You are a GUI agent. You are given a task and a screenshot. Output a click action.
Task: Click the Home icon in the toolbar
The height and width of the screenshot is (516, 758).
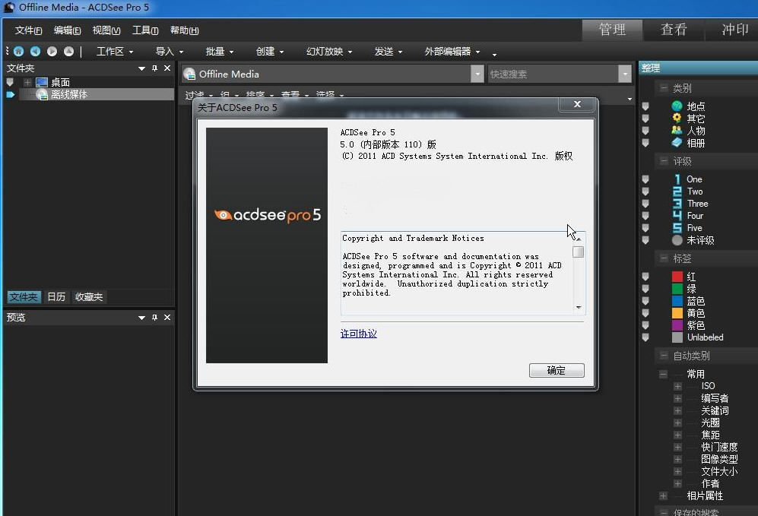pyautogui.click(x=18, y=52)
